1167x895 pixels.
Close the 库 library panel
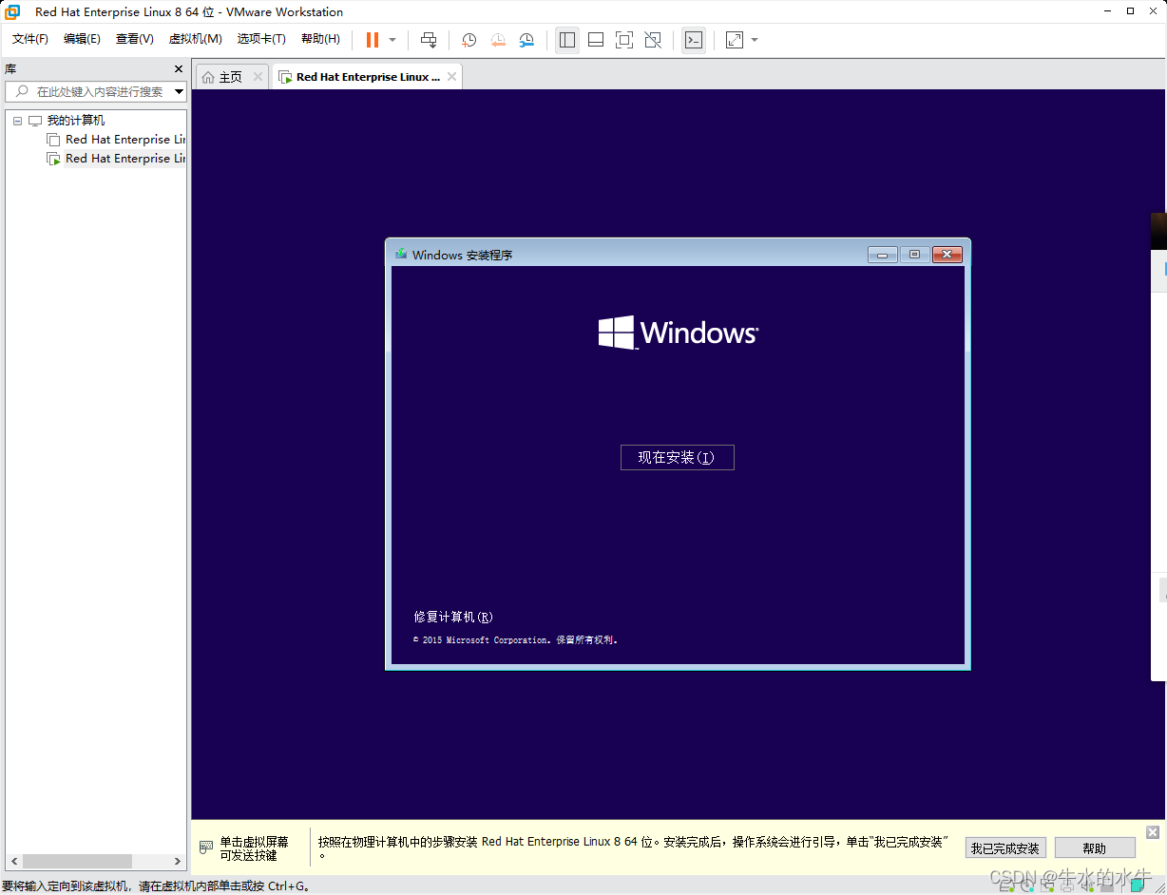point(179,69)
